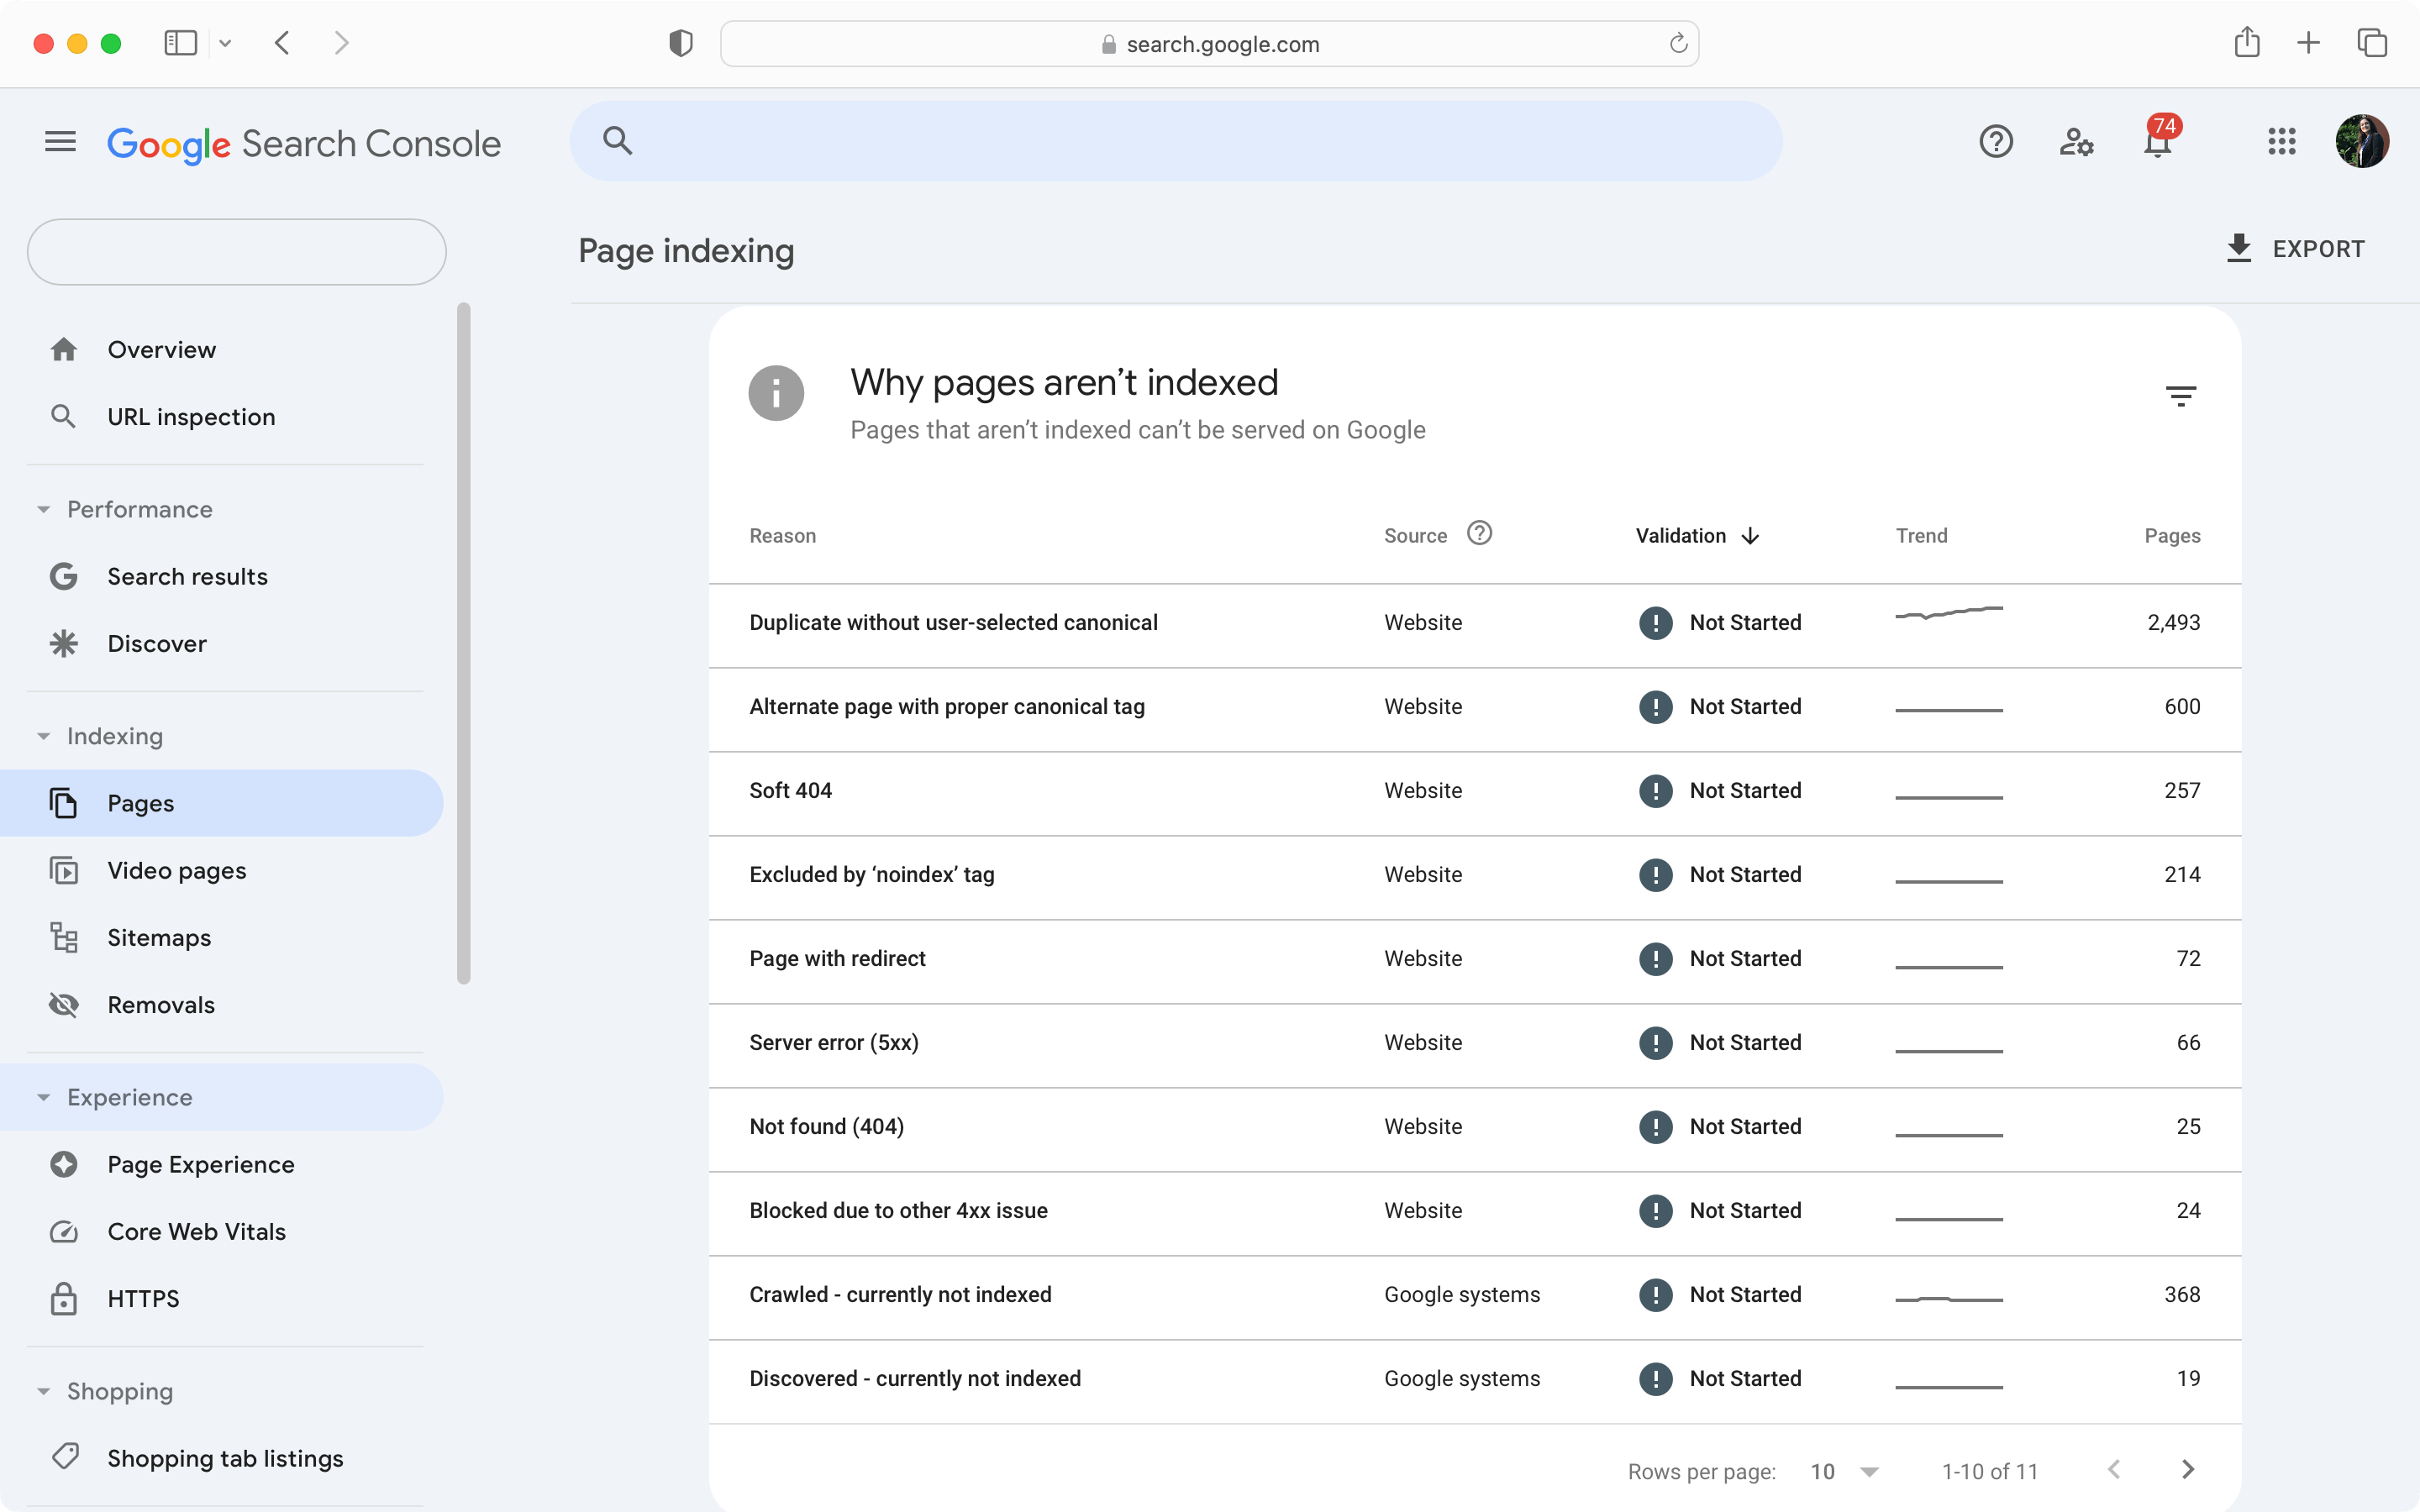Click the Source column help icon

(x=1479, y=533)
